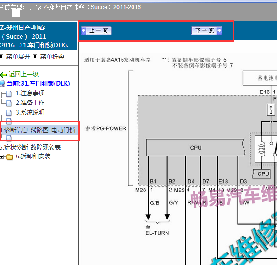The height and width of the screenshot is (265, 277).
Task: Click the large CPU block in diagram
Action: click(x=196, y=148)
